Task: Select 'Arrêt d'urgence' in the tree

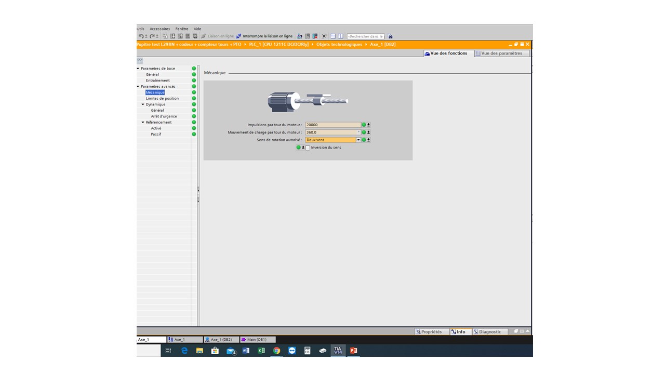Action: pyautogui.click(x=164, y=116)
